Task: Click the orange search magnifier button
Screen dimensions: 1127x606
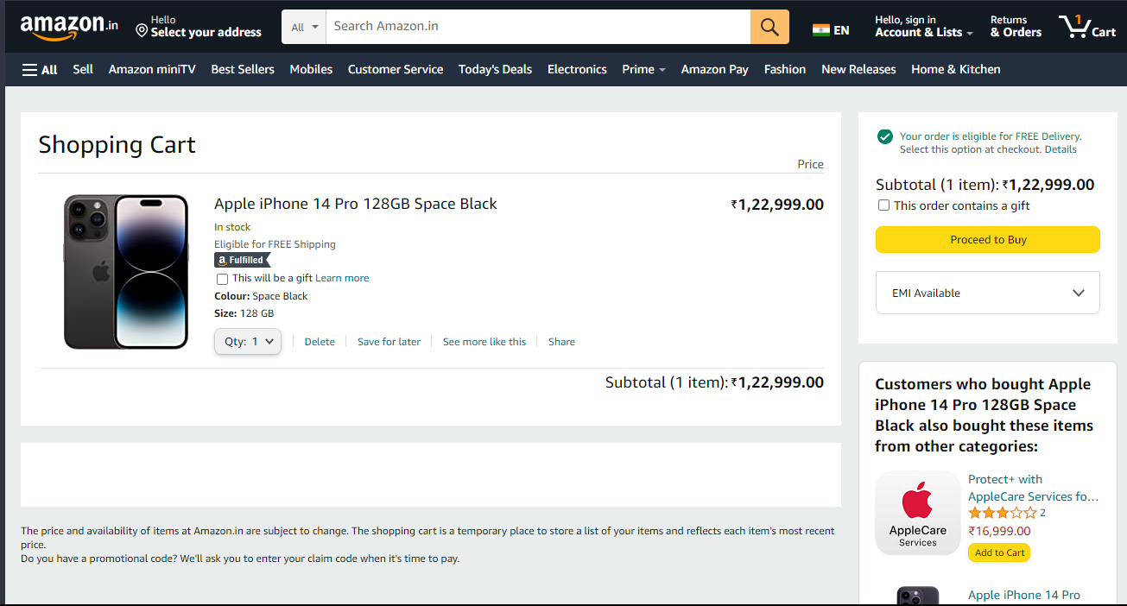Action: (x=769, y=27)
